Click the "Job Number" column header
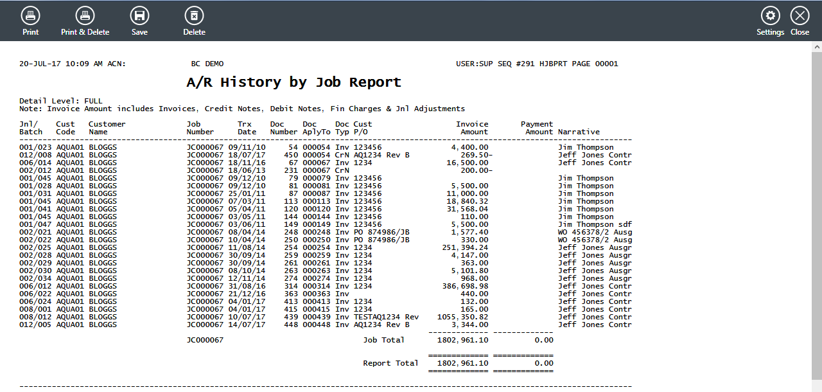The image size is (822, 392). coord(200,128)
